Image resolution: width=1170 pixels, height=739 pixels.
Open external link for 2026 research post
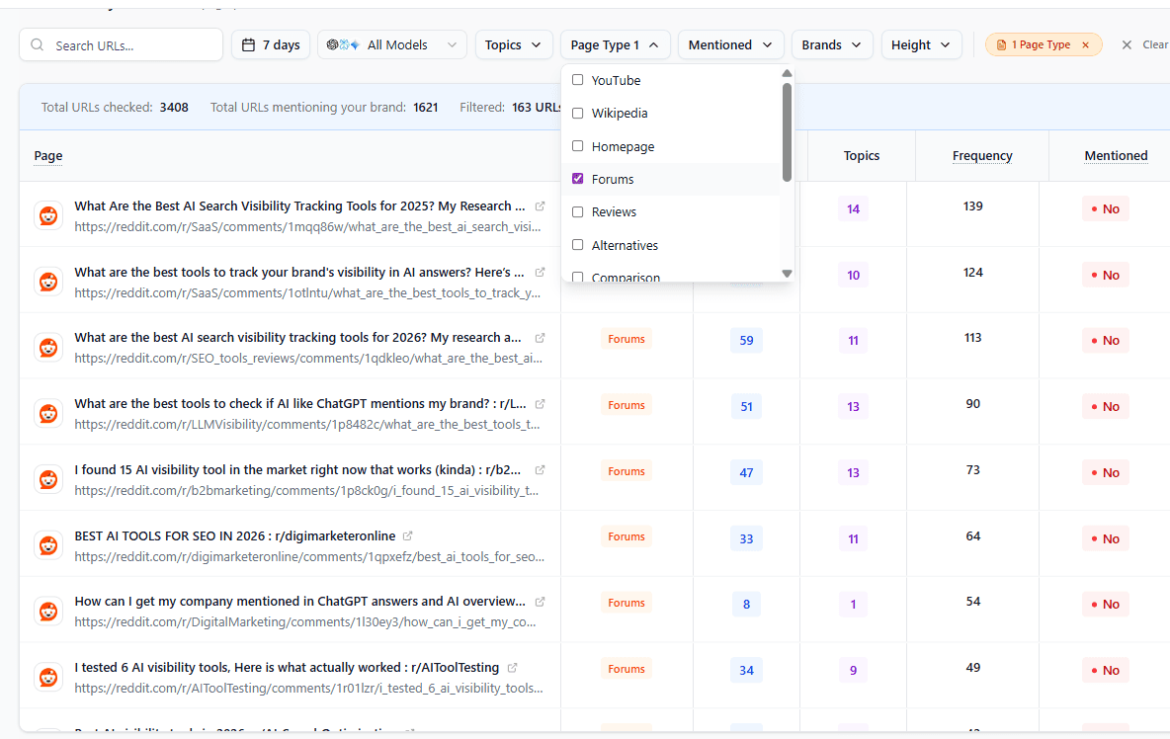[x=541, y=338]
